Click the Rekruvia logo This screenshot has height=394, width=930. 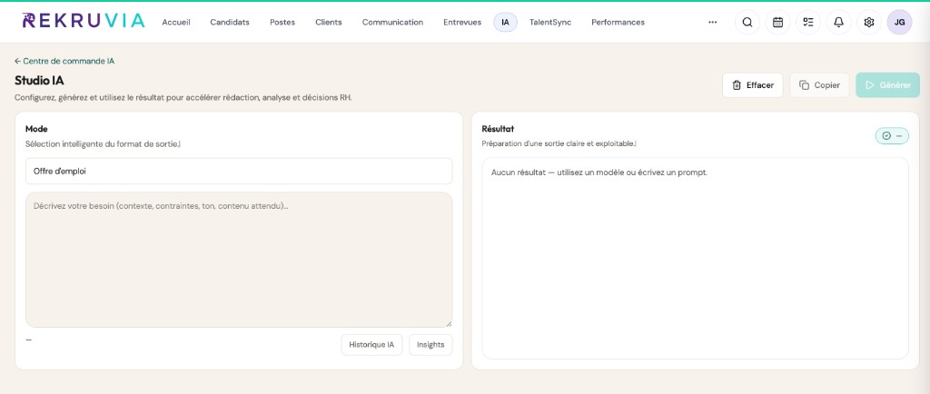[83, 21]
